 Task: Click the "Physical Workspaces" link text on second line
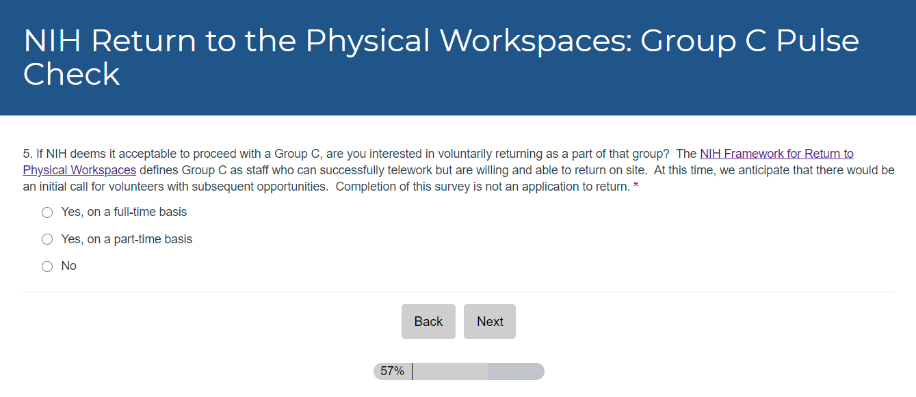click(x=79, y=170)
